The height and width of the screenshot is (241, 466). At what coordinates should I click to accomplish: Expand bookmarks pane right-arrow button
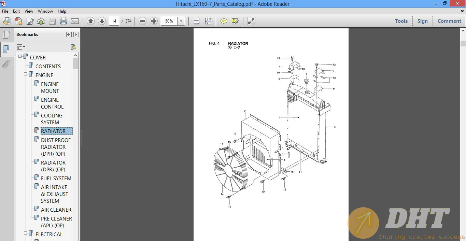tap(76, 34)
